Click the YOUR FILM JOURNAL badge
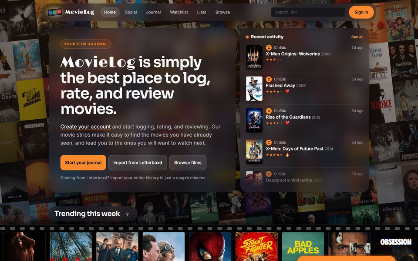The image size is (418, 261). (x=86, y=44)
